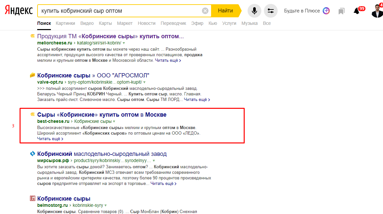Click the belmostorg.ru domain link

tap(53, 205)
